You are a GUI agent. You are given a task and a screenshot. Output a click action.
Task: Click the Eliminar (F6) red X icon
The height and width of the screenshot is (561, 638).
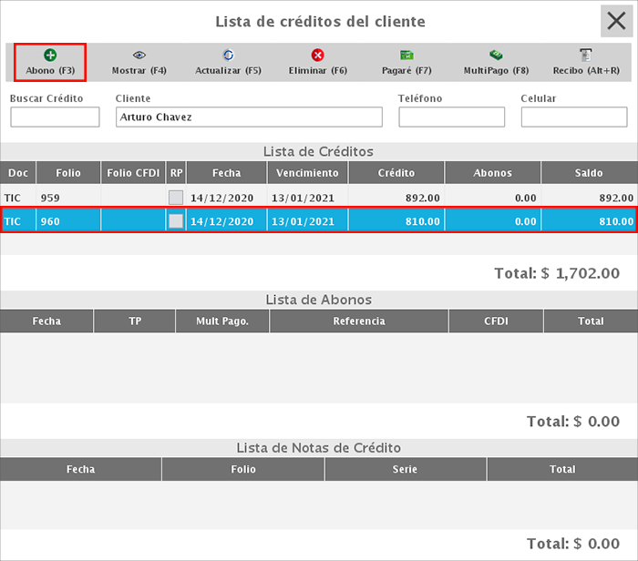tap(317, 55)
